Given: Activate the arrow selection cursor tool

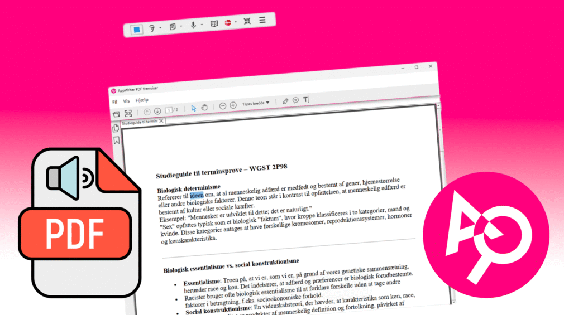Looking at the screenshot, I should click(194, 108).
